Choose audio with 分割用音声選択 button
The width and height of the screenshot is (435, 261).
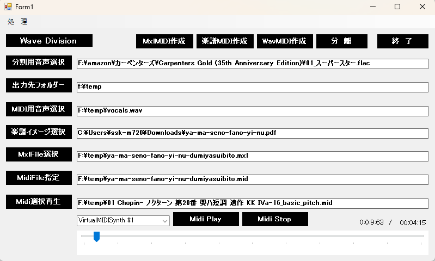pyautogui.click(x=39, y=63)
